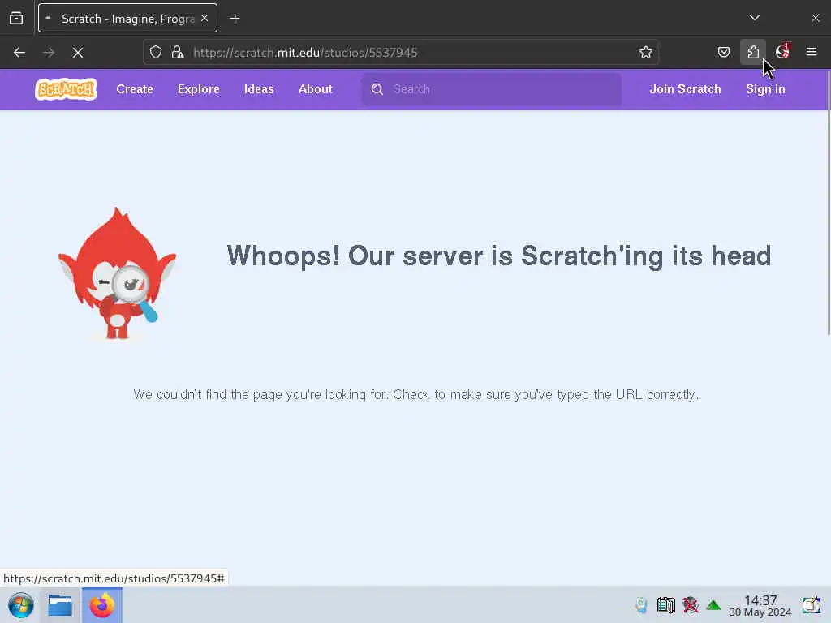Go back with the browser back arrow

(x=19, y=53)
